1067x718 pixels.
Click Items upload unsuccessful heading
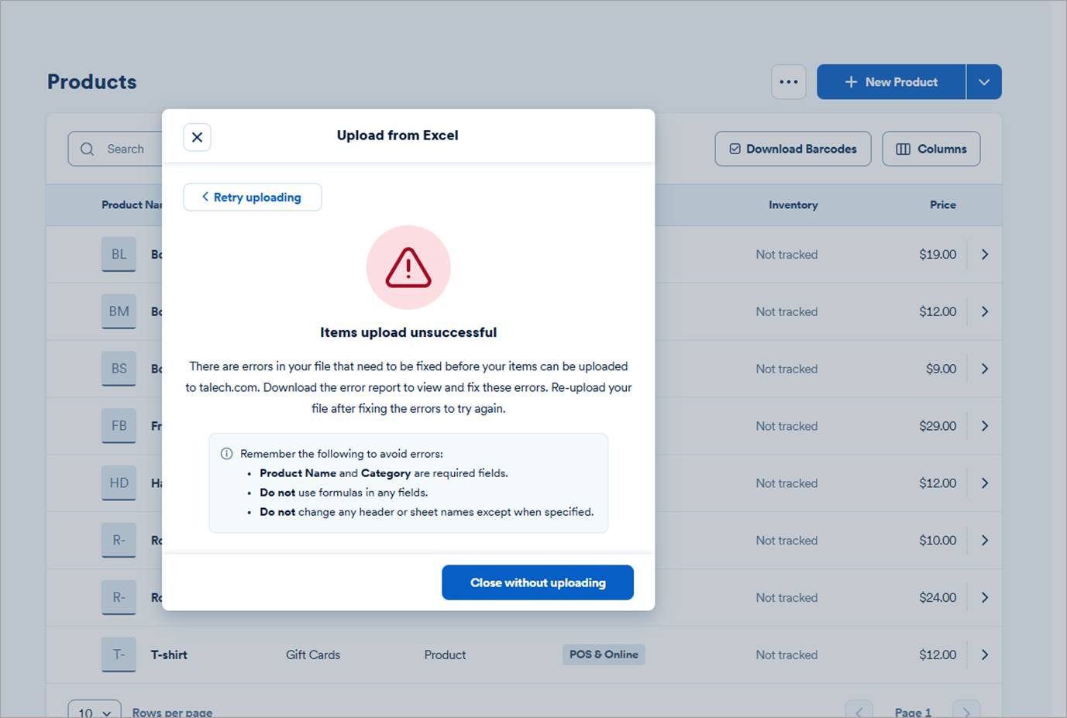(408, 332)
